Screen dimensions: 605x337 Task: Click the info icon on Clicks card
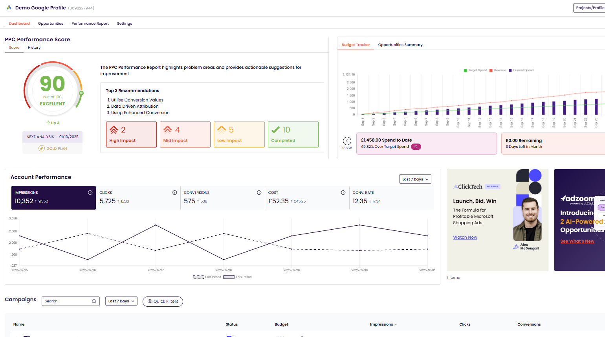174,193
